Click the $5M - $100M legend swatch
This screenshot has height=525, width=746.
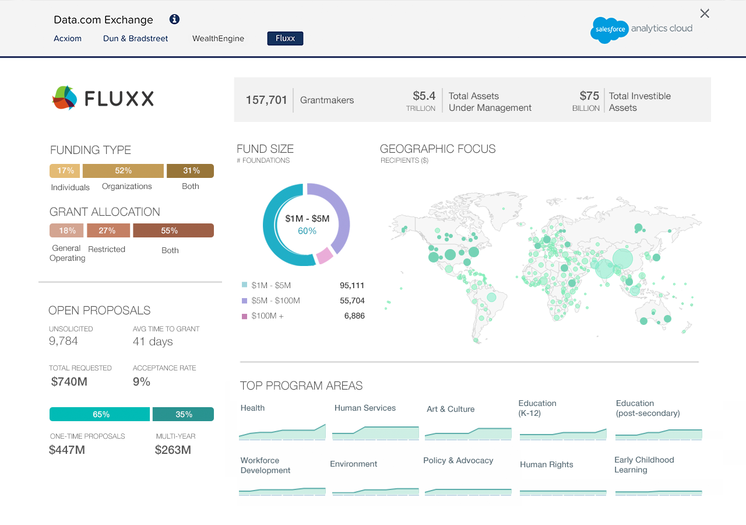click(244, 300)
